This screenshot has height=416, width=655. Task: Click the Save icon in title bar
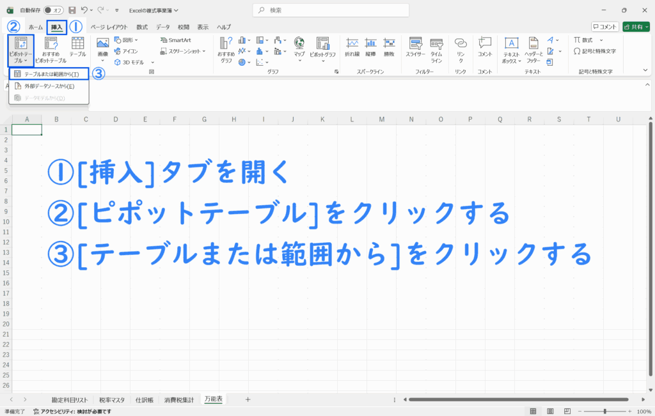tap(72, 10)
